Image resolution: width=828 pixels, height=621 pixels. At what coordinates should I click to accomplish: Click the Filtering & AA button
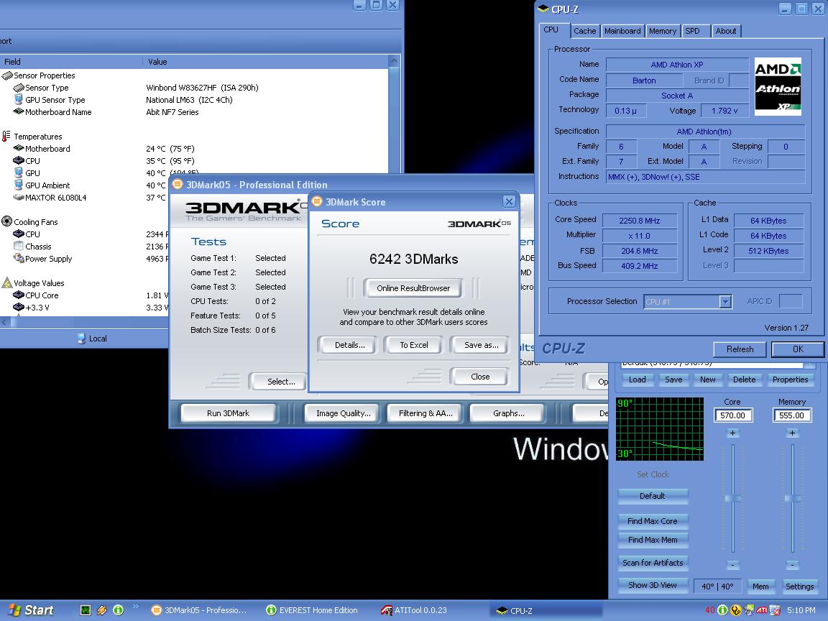coord(425,413)
